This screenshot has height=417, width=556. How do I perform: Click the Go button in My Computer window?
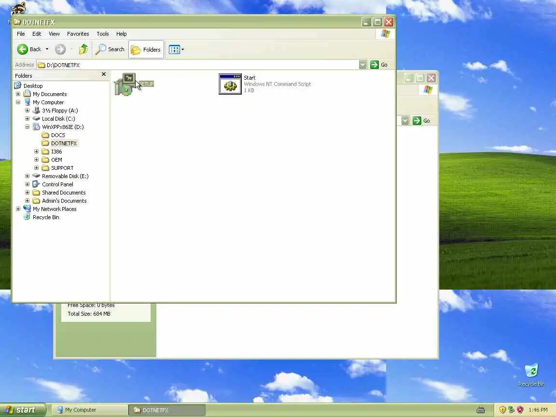[x=421, y=121]
